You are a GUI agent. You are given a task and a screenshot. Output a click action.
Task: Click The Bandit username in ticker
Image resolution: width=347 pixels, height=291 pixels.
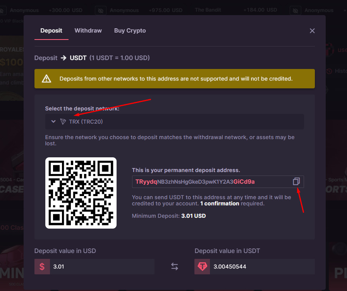(208, 10)
